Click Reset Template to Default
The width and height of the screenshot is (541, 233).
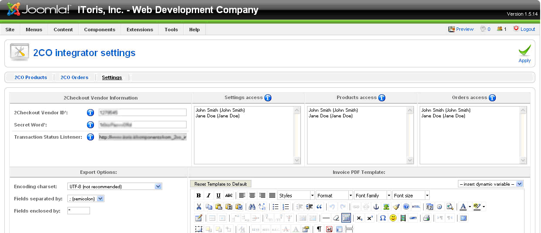click(x=220, y=184)
